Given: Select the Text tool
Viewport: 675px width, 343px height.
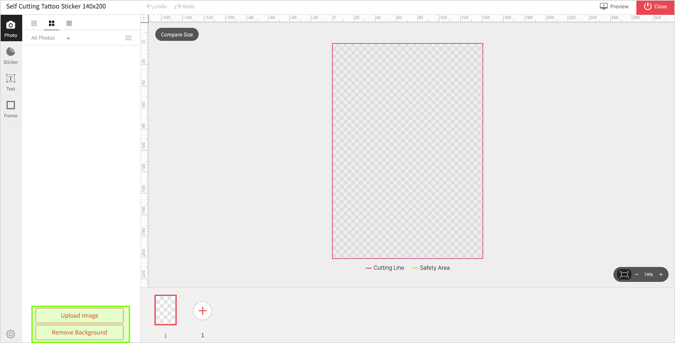Looking at the screenshot, I should click(x=11, y=82).
